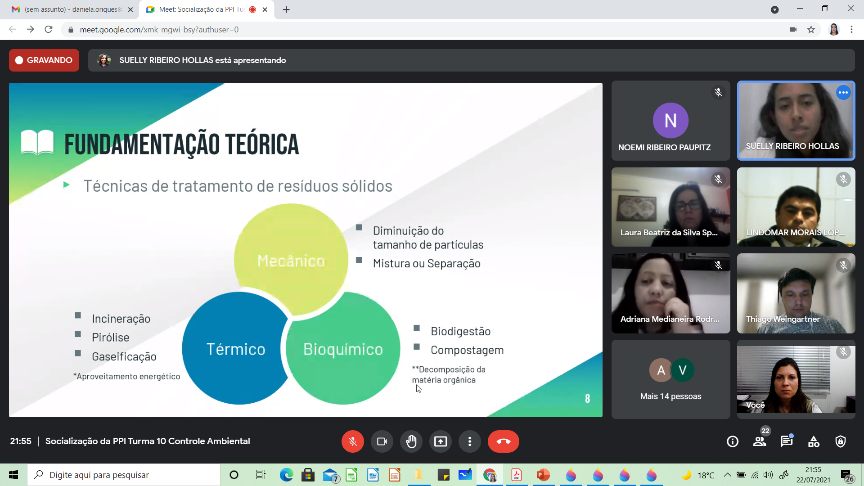Screen dimensions: 864x486
Task: Open the meeting details info icon
Action: (732, 441)
